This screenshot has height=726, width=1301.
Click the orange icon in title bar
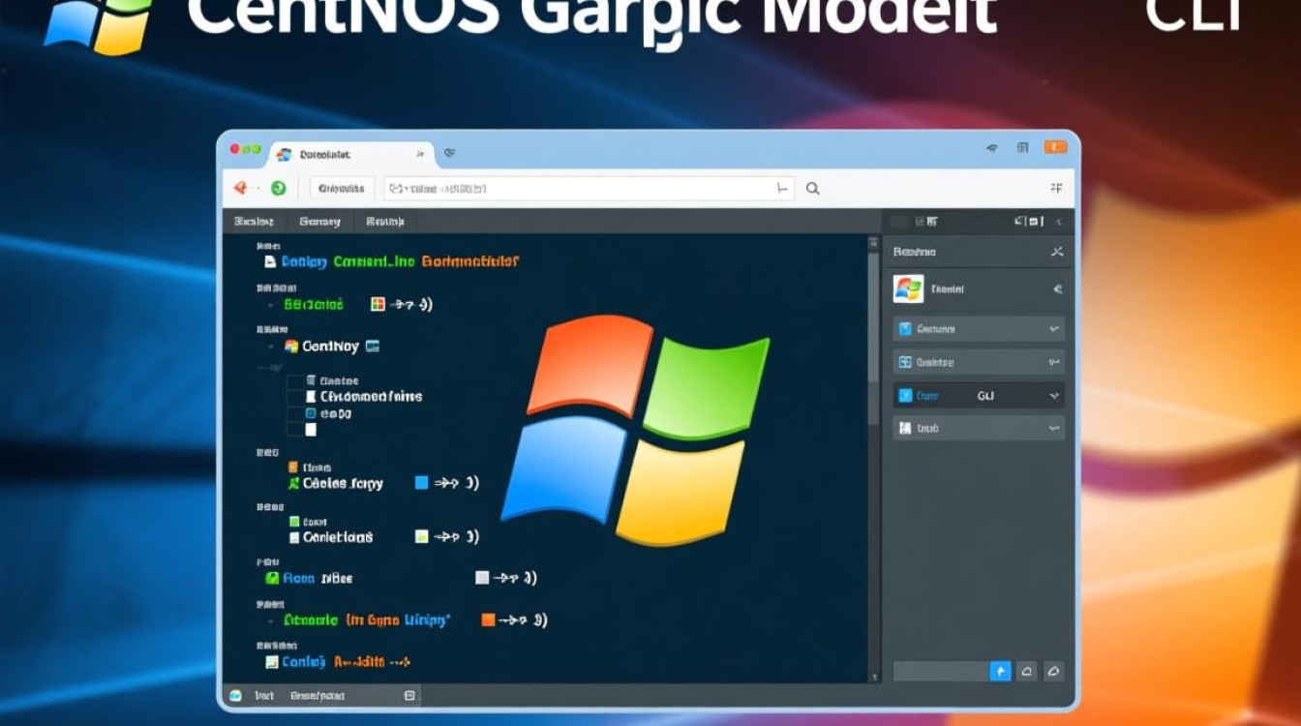point(1055,148)
